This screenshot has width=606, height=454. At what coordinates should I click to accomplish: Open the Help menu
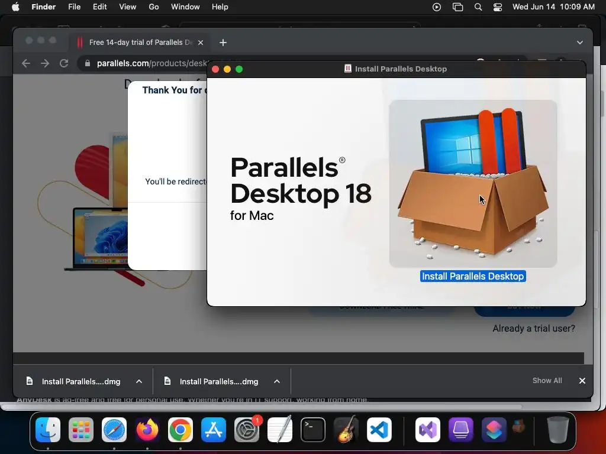coord(220,7)
